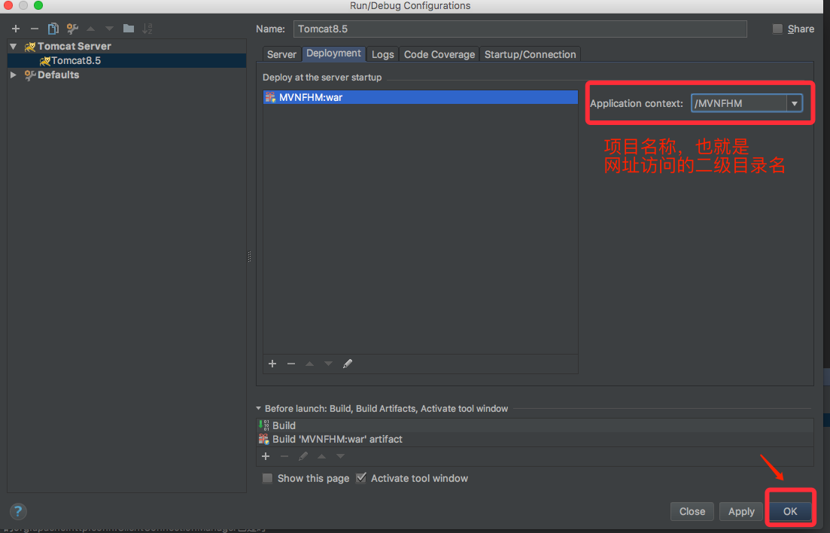Select Tomcat Server tree item
This screenshot has height=533, width=830.
coord(127,47)
